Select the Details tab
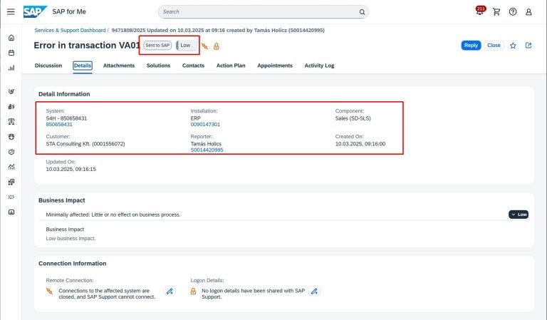 (x=83, y=66)
